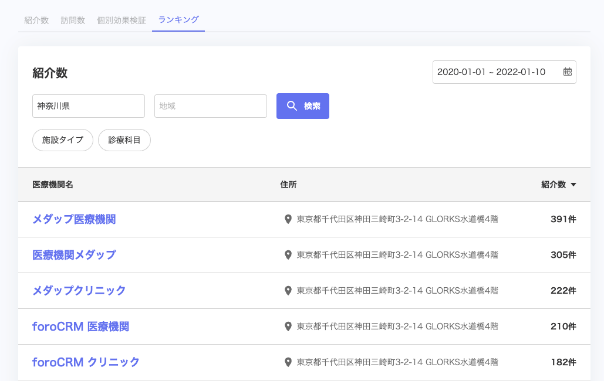Click the 391件 count value
The image size is (604, 381).
pos(563,219)
